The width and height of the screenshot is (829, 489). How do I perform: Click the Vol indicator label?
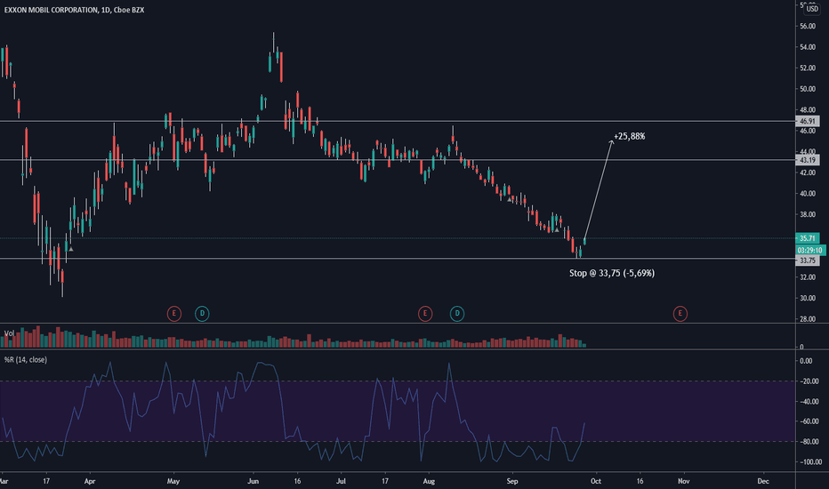pyautogui.click(x=9, y=333)
